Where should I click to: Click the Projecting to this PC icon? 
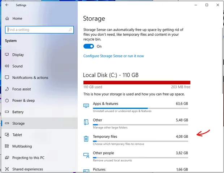(7, 158)
